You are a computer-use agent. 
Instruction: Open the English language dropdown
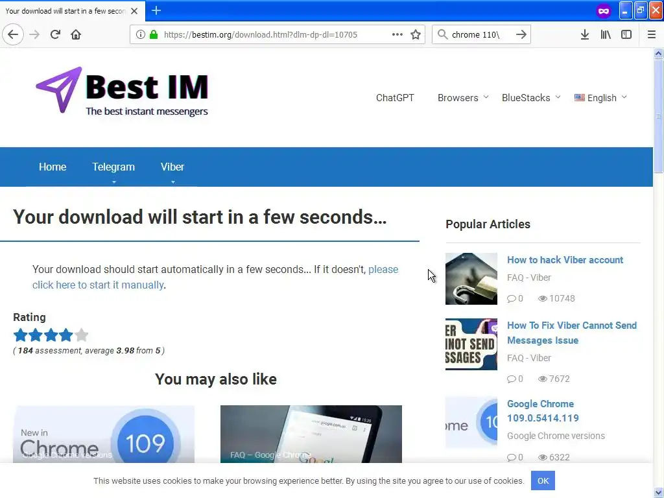pos(601,98)
